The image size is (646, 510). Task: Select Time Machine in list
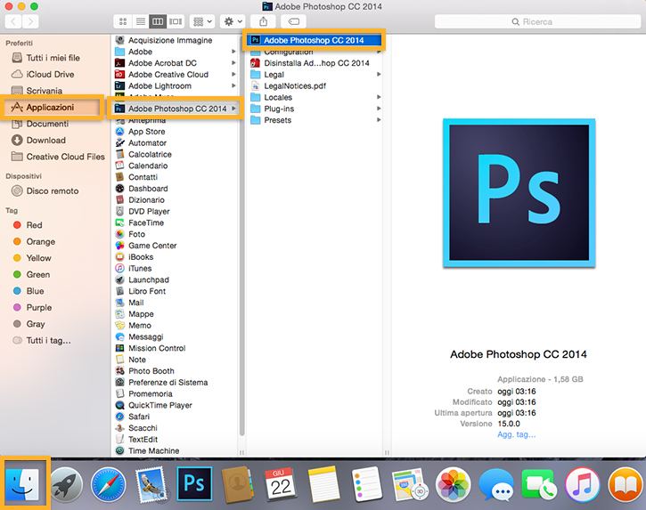click(x=153, y=450)
